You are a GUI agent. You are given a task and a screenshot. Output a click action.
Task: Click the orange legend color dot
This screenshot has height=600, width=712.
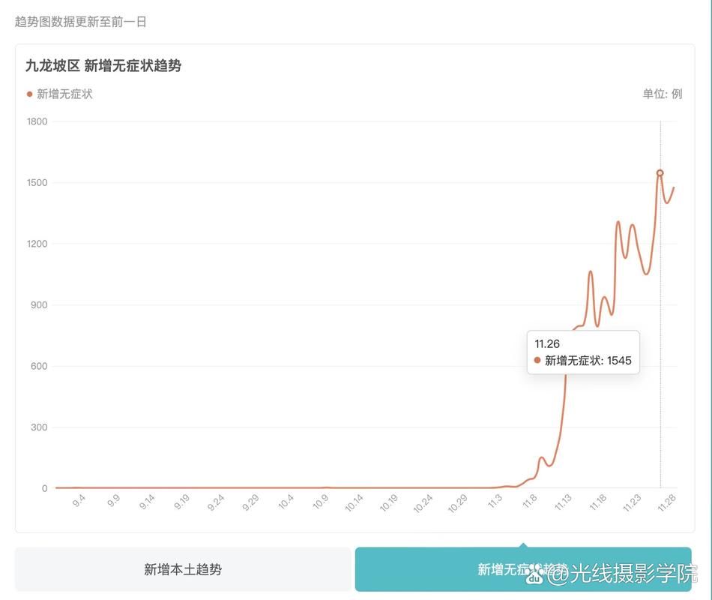29,94
